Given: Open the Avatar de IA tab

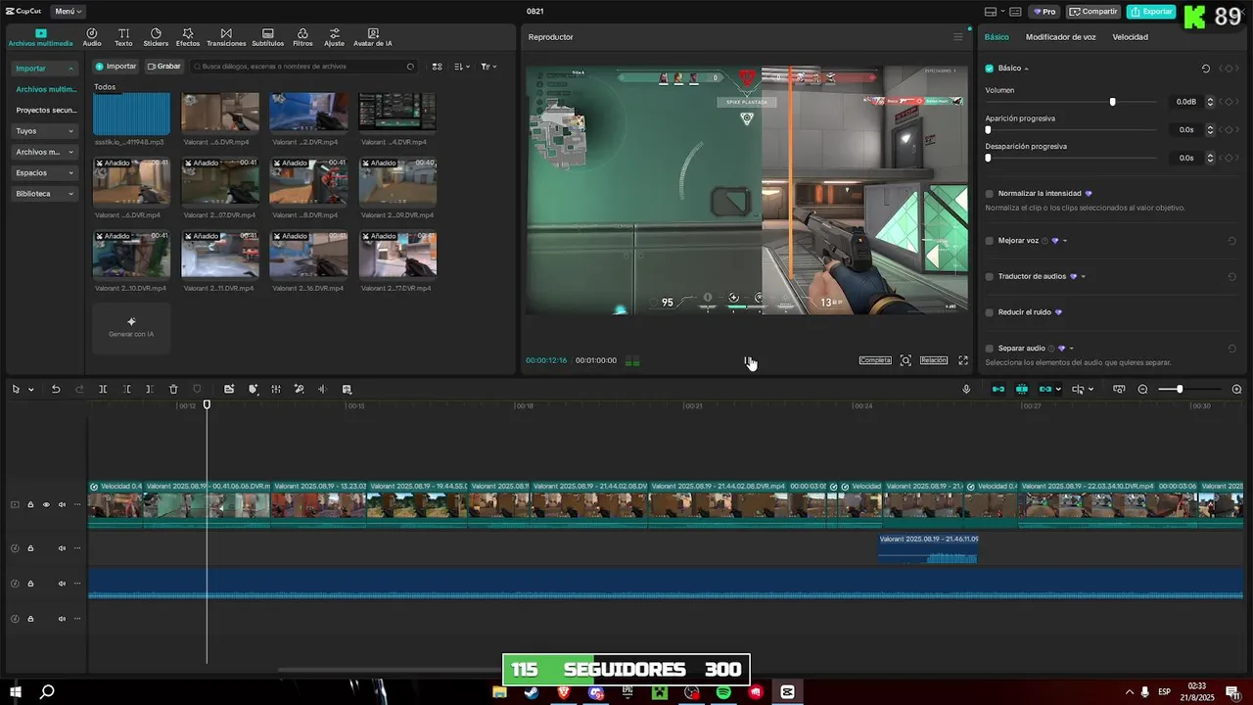Looking at the screenshot, I should click(372, 37).
